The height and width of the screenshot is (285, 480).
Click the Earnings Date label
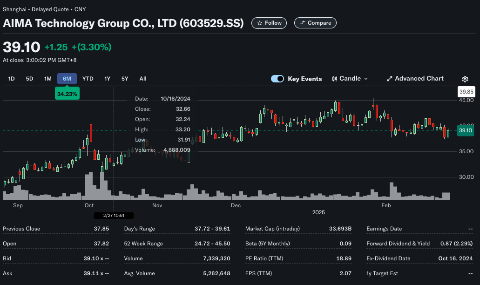point(384,229)
